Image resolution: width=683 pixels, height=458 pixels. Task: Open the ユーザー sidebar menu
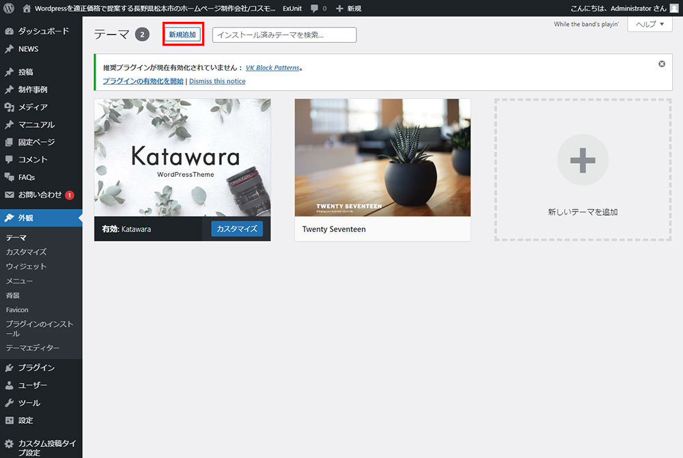(33, 386)
